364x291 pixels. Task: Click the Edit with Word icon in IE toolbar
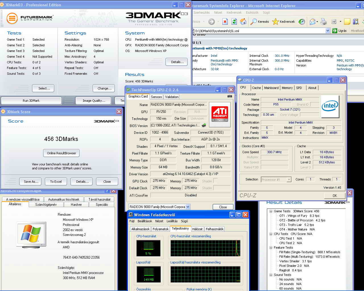(x=334, y=22)
